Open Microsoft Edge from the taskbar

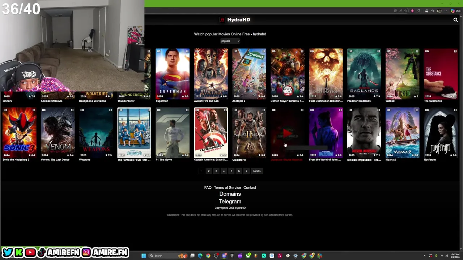tap(200, 256)
